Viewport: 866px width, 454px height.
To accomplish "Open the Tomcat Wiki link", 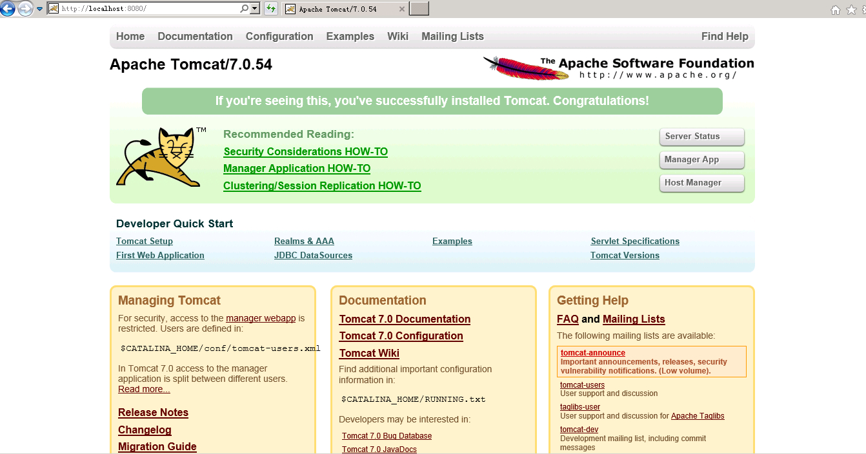I will click(x=369, y=354).
